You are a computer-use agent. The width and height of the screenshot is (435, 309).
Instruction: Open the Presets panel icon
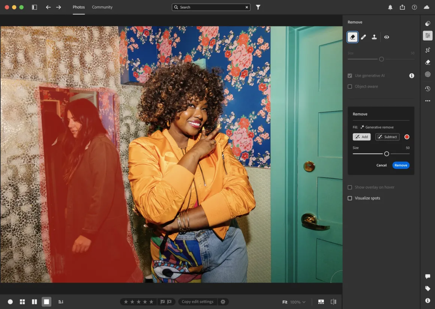tap(427, 24)
